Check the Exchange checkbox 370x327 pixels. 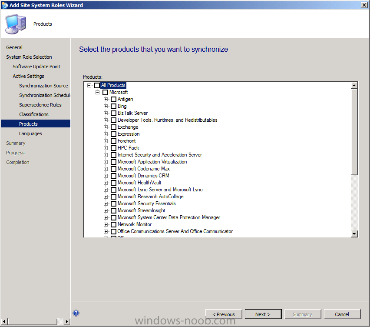tap(113, 127)
